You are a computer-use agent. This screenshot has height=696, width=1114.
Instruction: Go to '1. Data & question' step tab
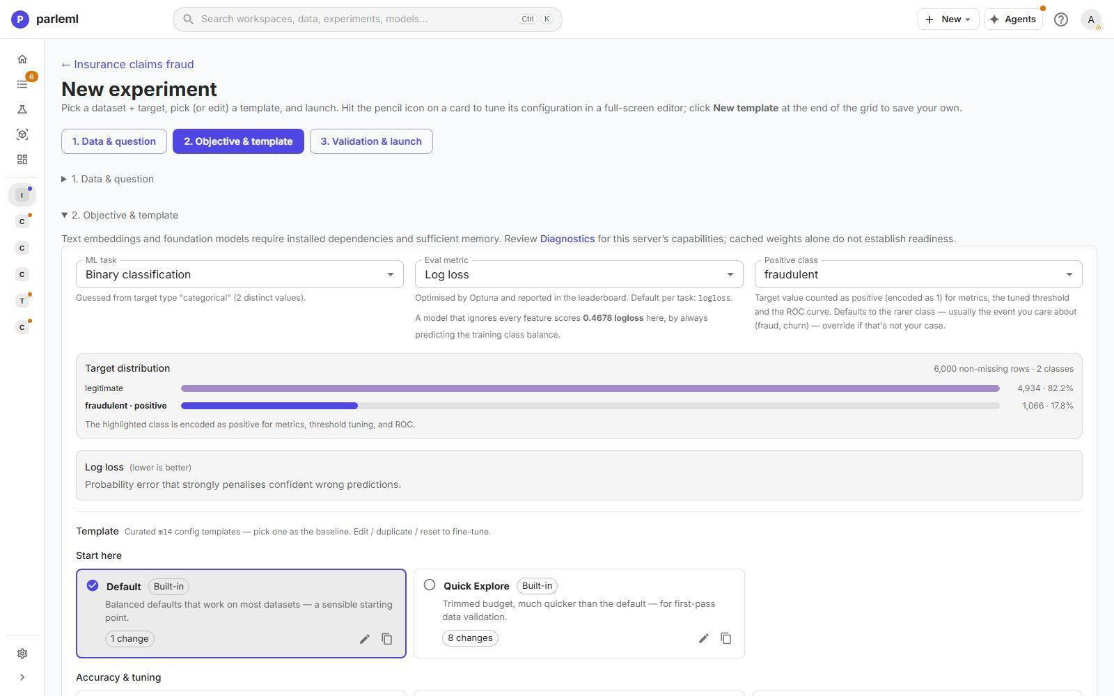click(114, 141)
